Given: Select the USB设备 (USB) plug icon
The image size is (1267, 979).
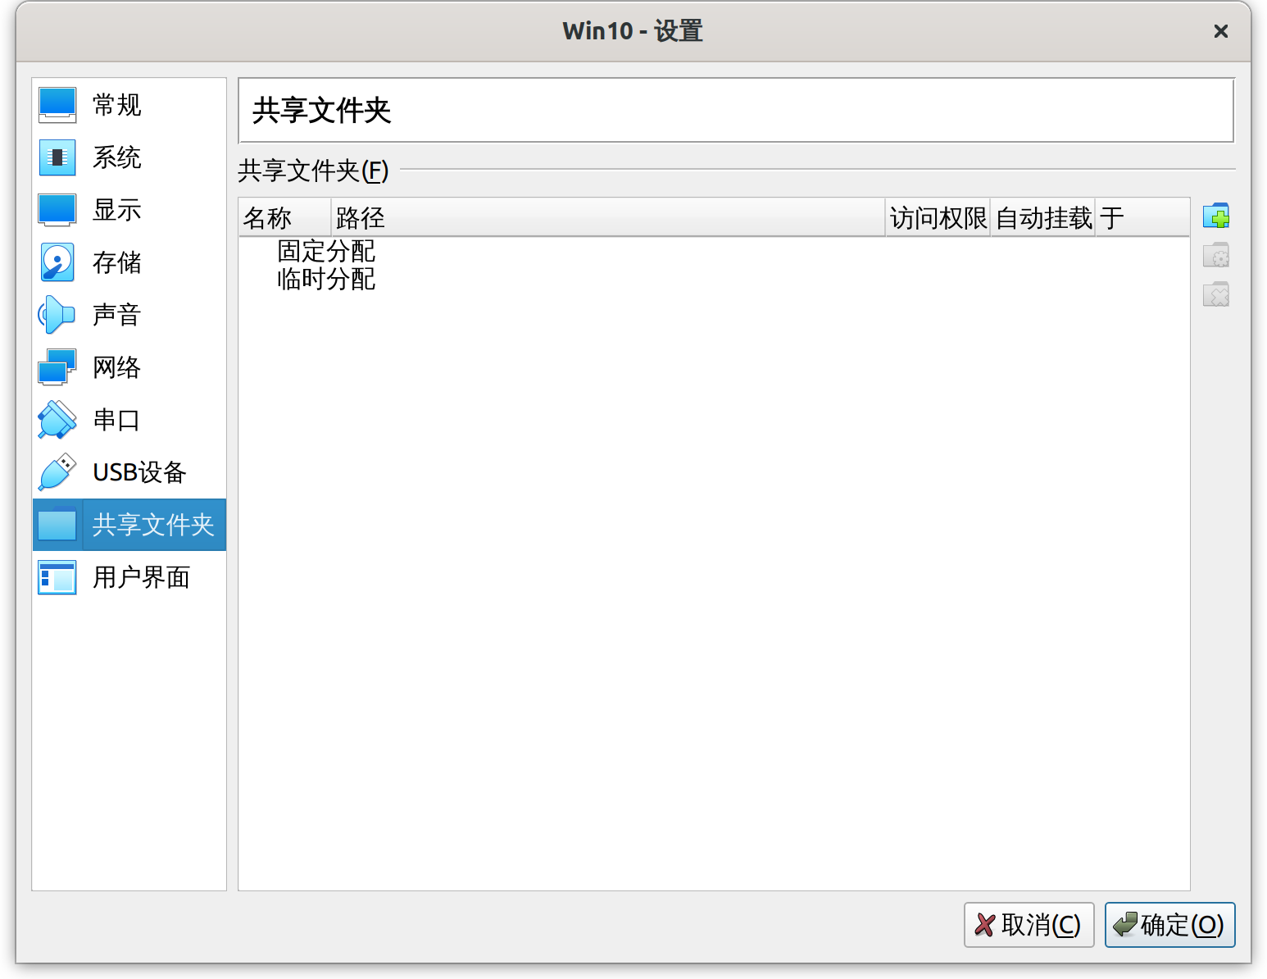Looking at the screenshot, I should (x=56, y=472).
